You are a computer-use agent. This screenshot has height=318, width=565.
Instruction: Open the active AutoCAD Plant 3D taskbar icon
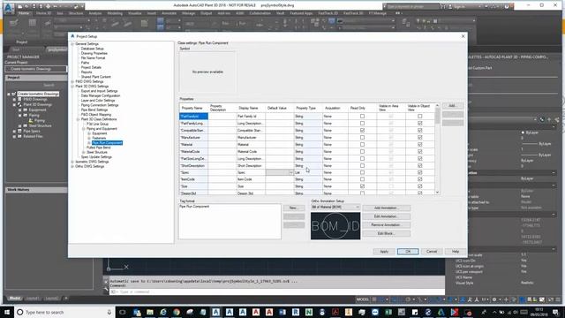click(x=215, y=312)
